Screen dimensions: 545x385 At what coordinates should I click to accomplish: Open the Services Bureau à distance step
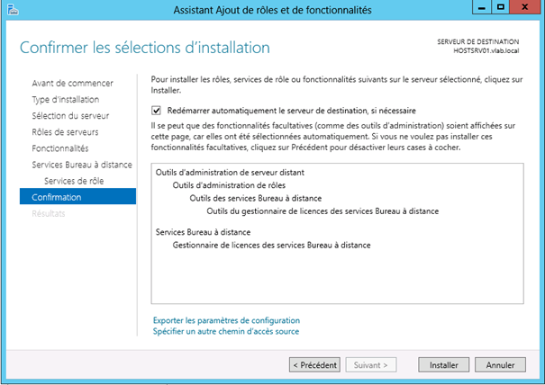pyautogui.click(x=81, y=165)
